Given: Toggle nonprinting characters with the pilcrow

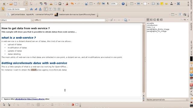Looking at the screenshot, I should [x=108, y=4].
